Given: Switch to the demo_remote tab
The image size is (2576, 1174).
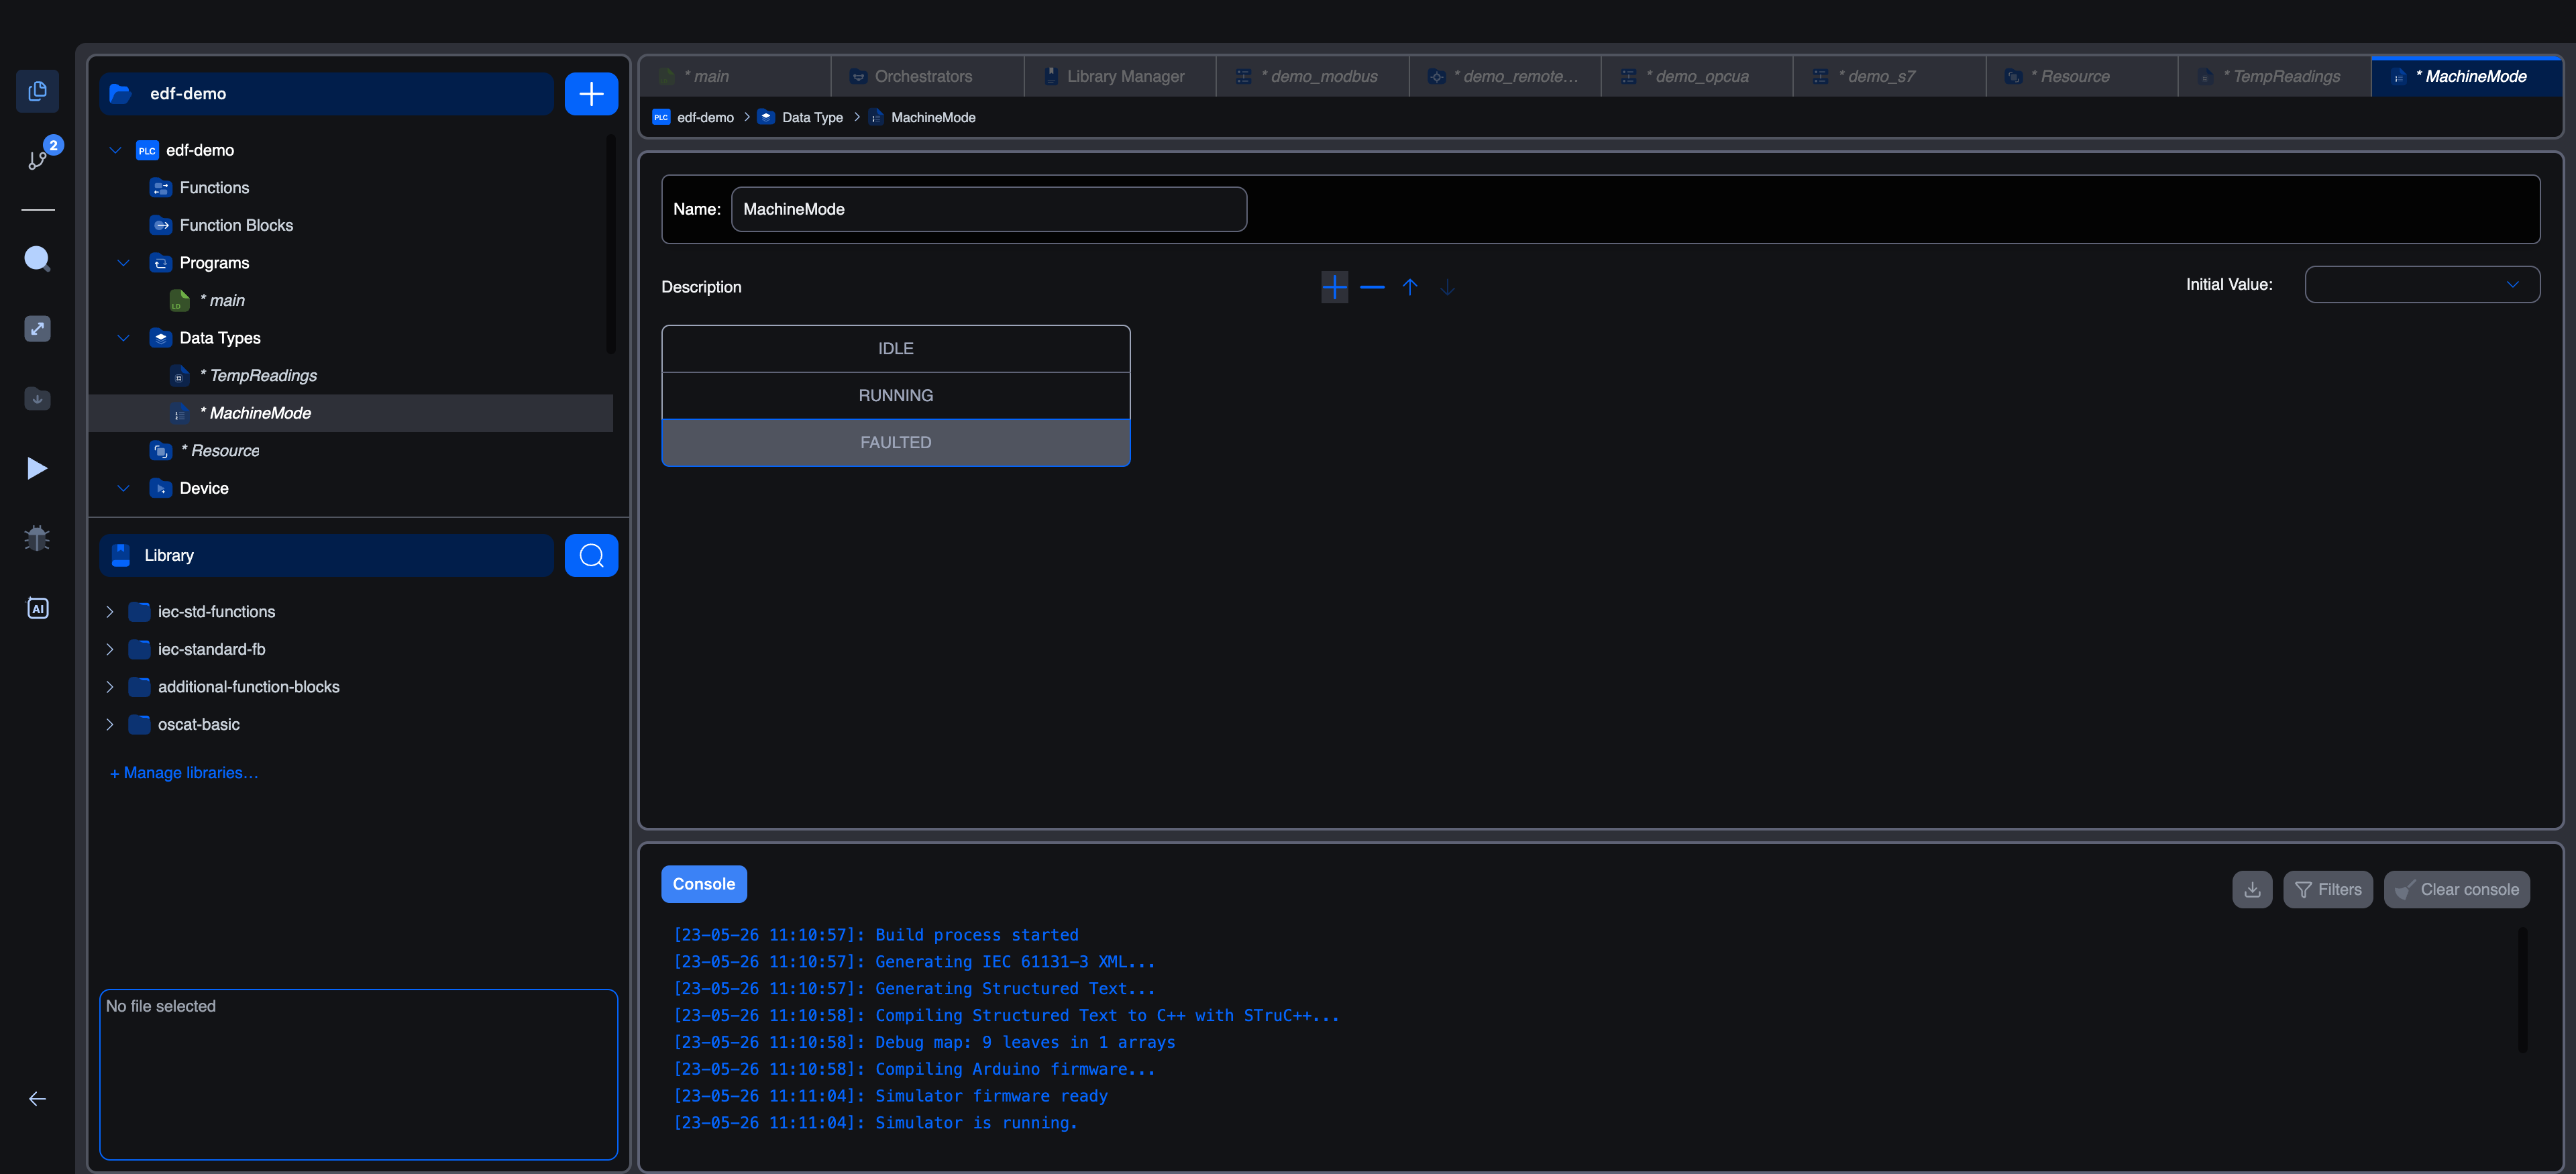Looking at the screenshot, I should tap(1505, 76).
